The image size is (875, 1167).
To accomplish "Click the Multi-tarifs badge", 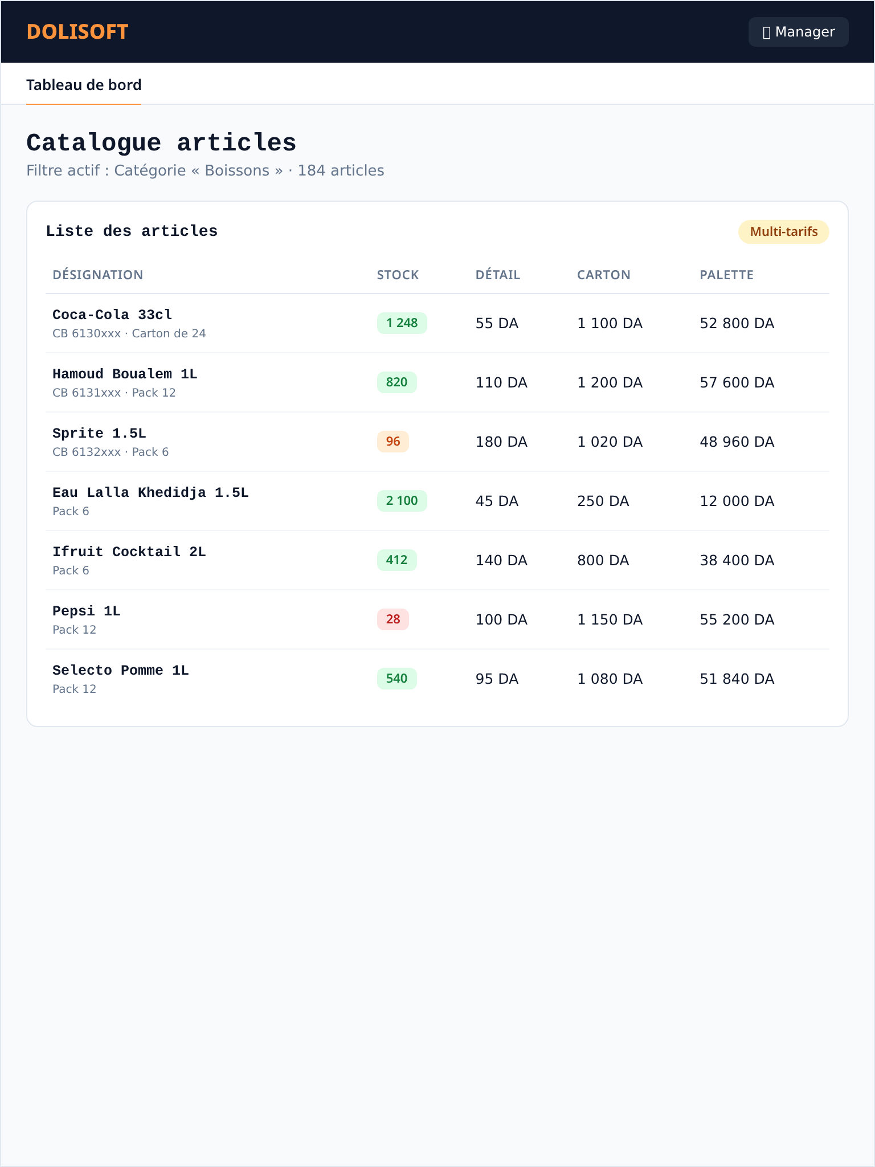I will [x=783, y=231].
